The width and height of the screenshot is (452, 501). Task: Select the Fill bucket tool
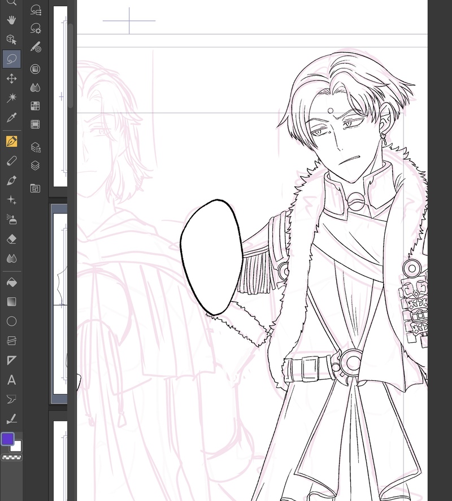pyautogui.click(x=11, y=282)
